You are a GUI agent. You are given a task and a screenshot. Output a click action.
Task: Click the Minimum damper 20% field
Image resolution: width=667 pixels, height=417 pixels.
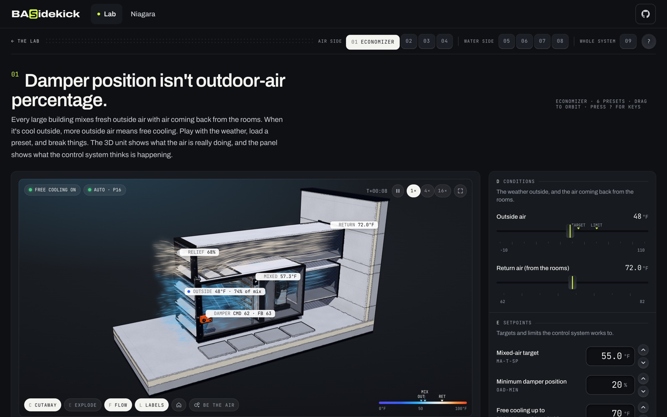pos(610,385)
